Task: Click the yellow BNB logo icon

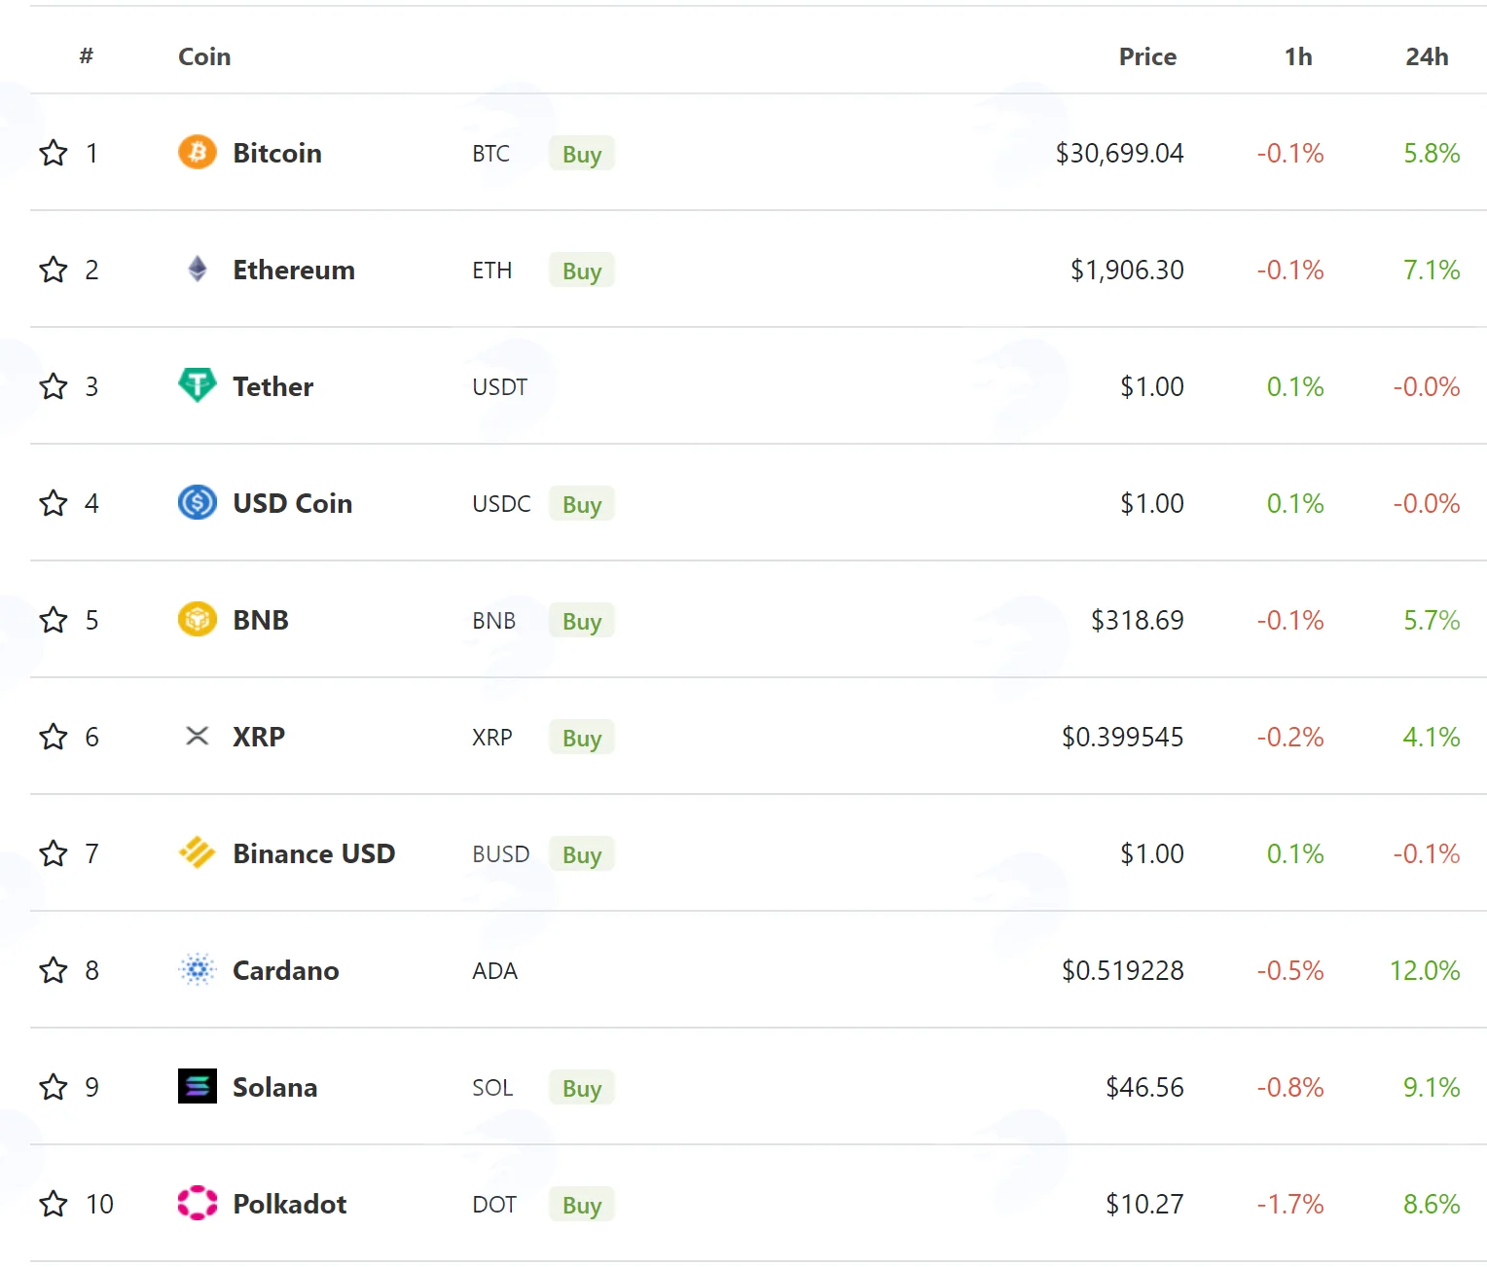Action: click(197, 619)
